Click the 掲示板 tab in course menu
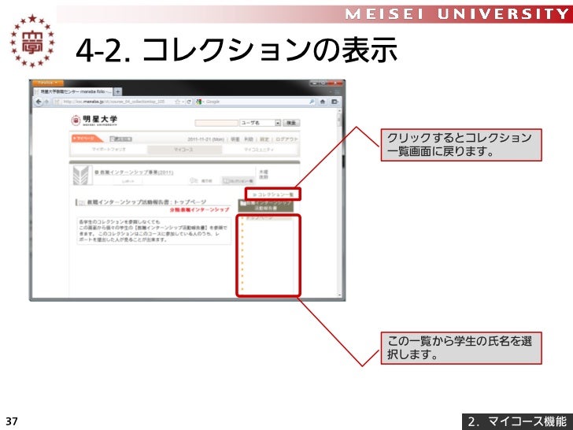 point(203,180)
